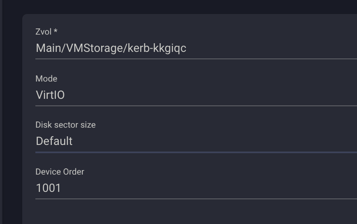Click the Mode field label
The width and height of the screenshot is (357, 224).
coord(46,79)
